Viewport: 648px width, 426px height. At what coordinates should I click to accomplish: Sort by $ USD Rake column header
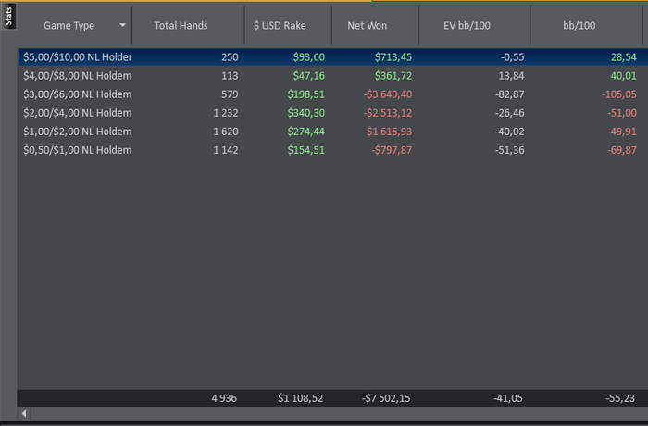coord(280,26)
